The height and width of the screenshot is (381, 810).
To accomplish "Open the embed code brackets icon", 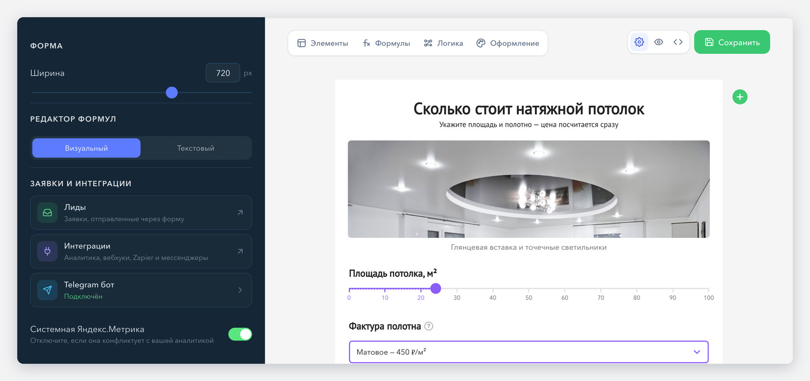I will (678, 42).
